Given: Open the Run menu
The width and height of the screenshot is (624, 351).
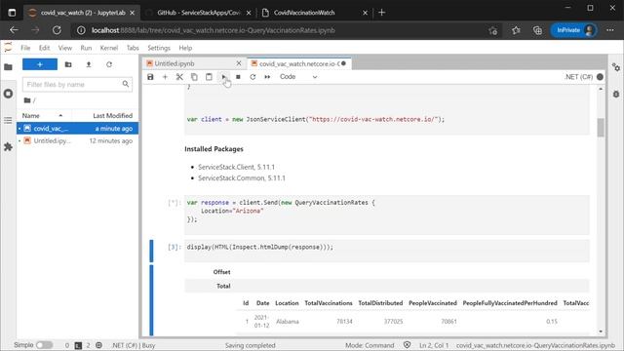Looking at the screenshot, I should 86,48.
